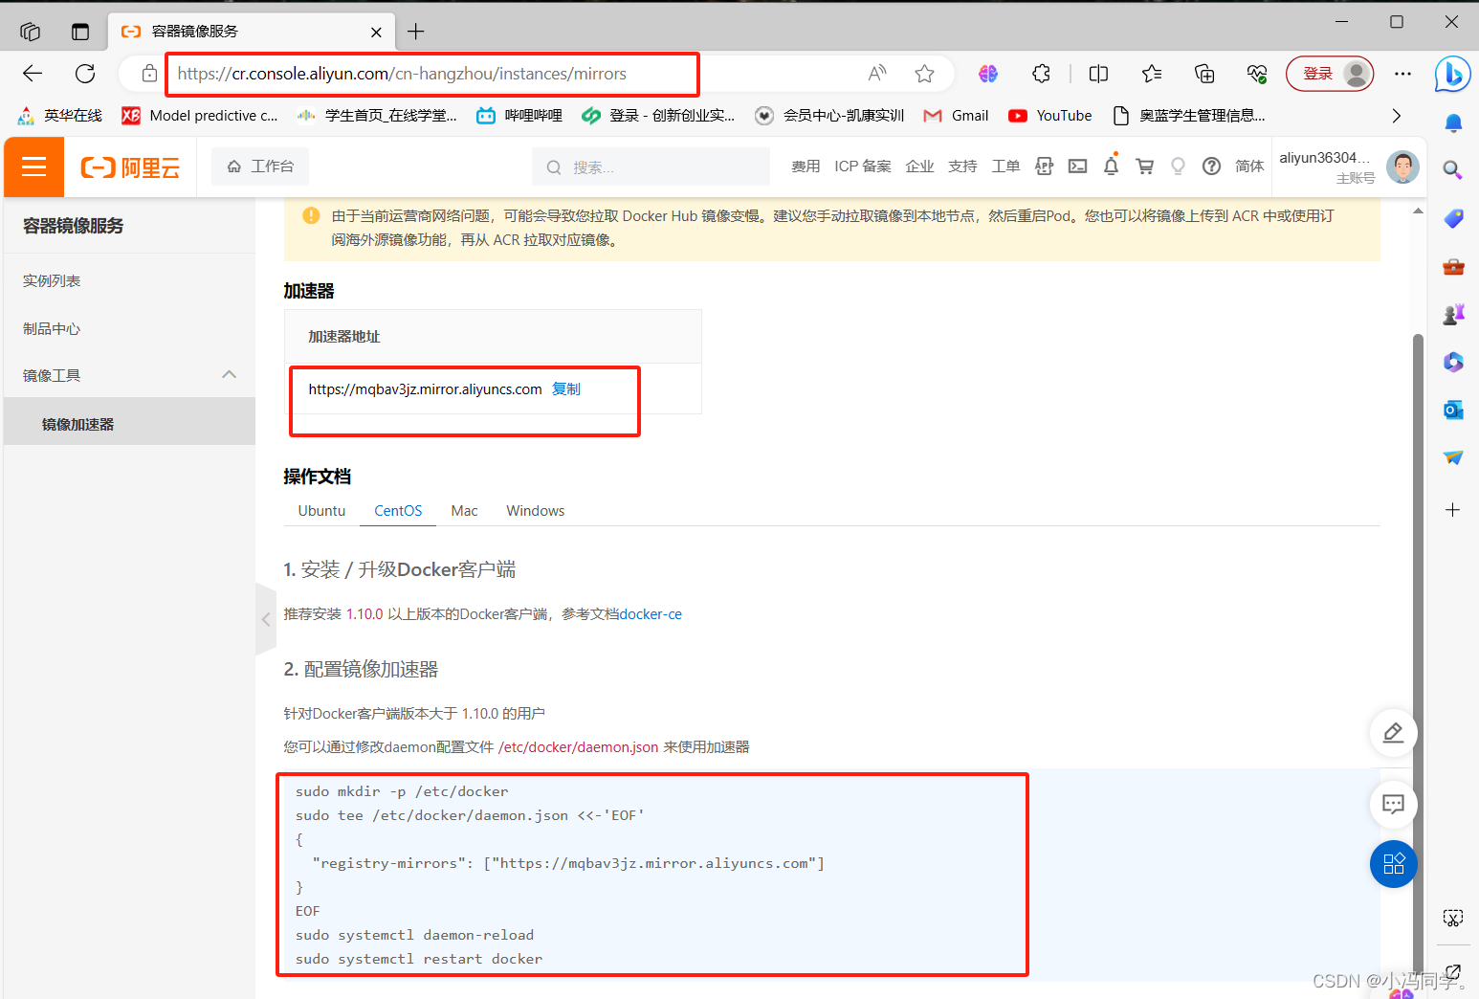Screen dimensions: 1479x999
Task: Click the floating edit pencil button
Action: point(1393,733)
